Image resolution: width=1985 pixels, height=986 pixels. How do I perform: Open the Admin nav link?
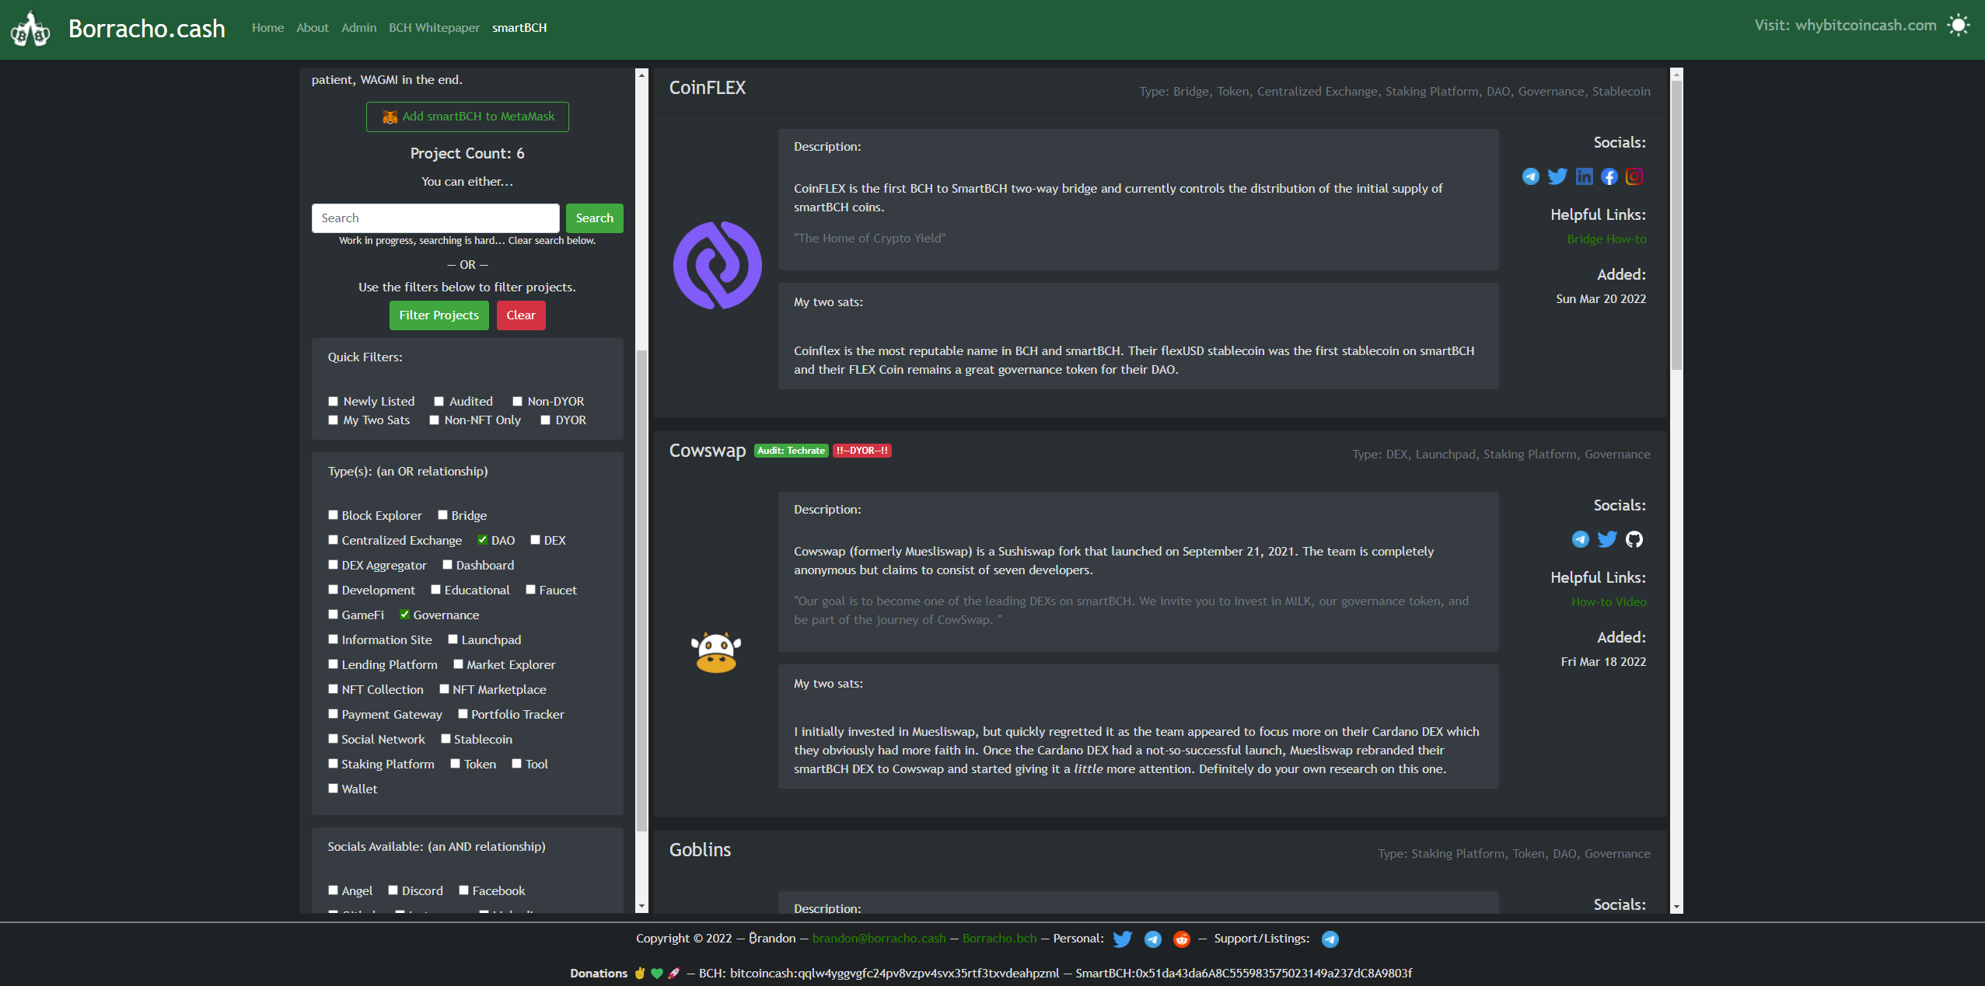(358, 28)
